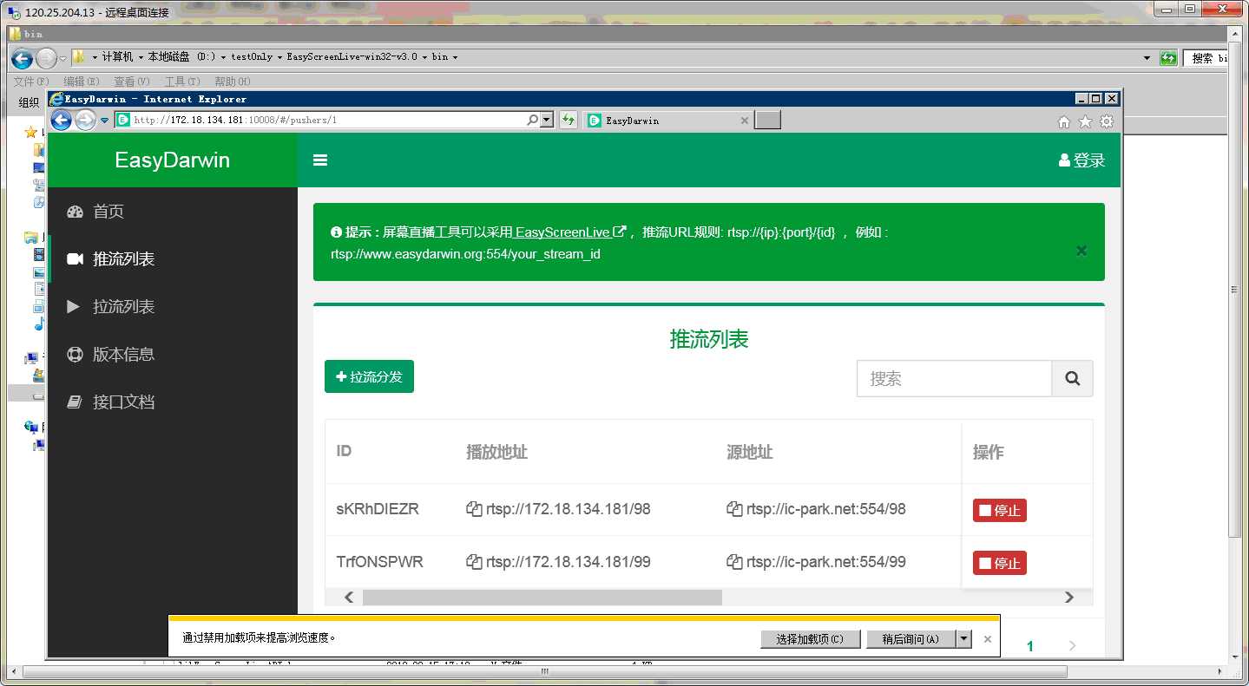Click the 稍后询问 button
This screenshot has width=1249, height=686.
pos(910,639)
